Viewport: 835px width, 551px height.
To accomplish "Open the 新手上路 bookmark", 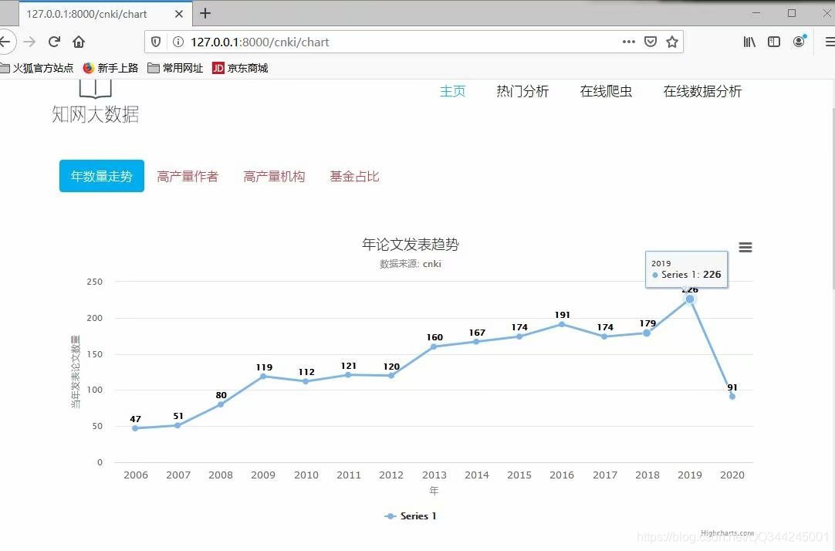I will [111, 68].
